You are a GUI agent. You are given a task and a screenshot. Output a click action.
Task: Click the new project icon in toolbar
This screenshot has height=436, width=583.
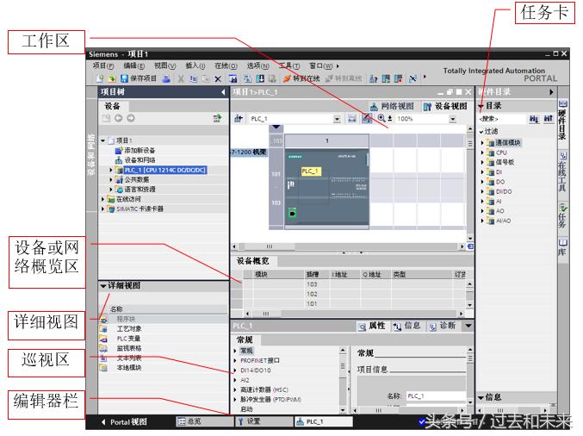100,78
